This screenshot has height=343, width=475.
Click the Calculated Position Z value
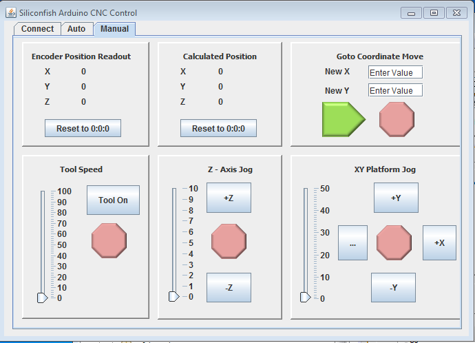click(220, 102)
